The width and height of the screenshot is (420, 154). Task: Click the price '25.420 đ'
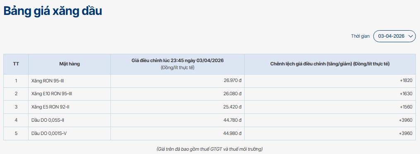(233, 107)
